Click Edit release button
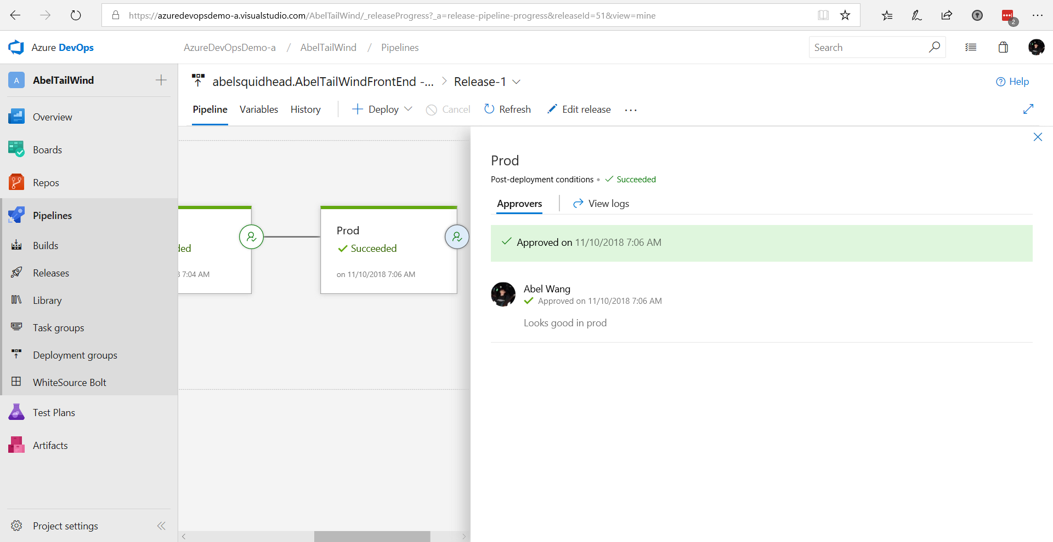The height and width of the screenshot is (542, 1053). (579, 109)
